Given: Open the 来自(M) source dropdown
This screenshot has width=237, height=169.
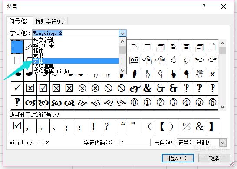Looking at the screenshot, I should pyautogui.click(x=223, y=142).
